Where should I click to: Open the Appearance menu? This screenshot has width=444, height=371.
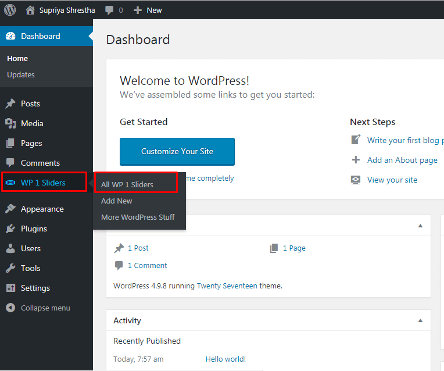pyautogui.click(x=46, y=209)
